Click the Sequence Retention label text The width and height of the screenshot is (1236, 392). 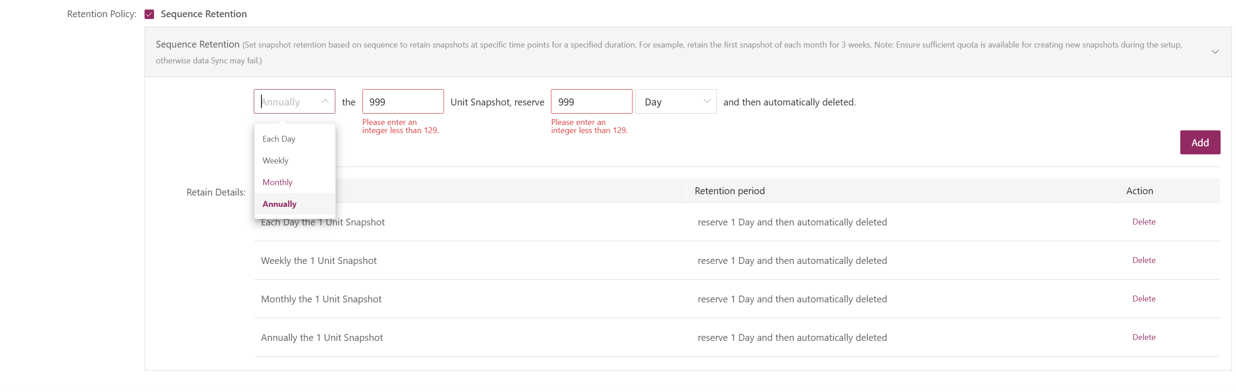point(203,14)
